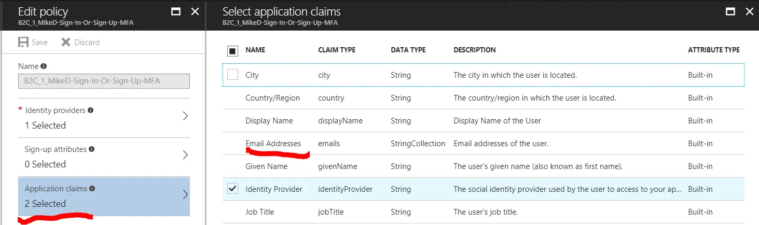Viewport: 759px width, 225px height.
Task: Click the given name description text
Action: click(538, 166)
